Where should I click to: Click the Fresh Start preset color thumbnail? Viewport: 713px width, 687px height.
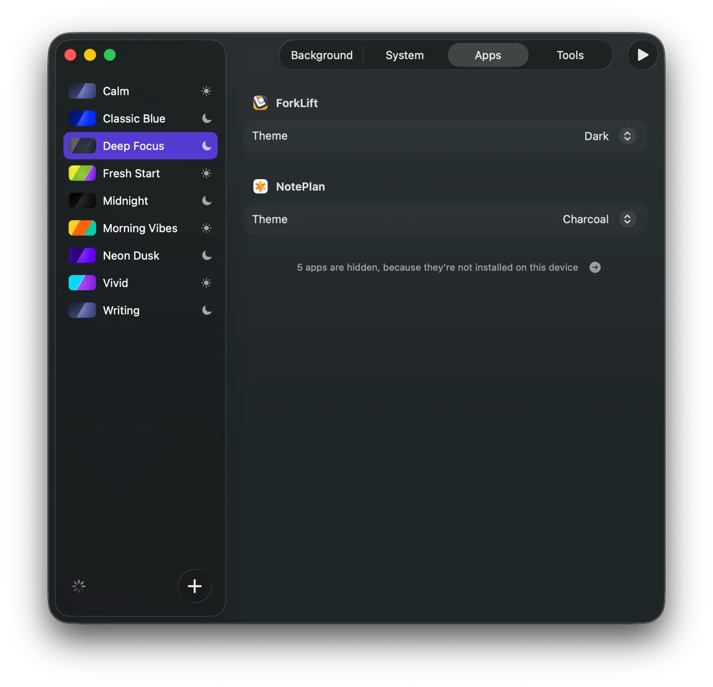(x=82, y=173)
